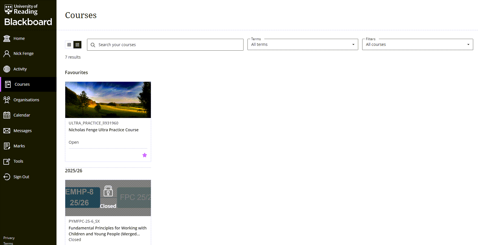
Task: Switch to list view of courses
Action: pos(69,45)
